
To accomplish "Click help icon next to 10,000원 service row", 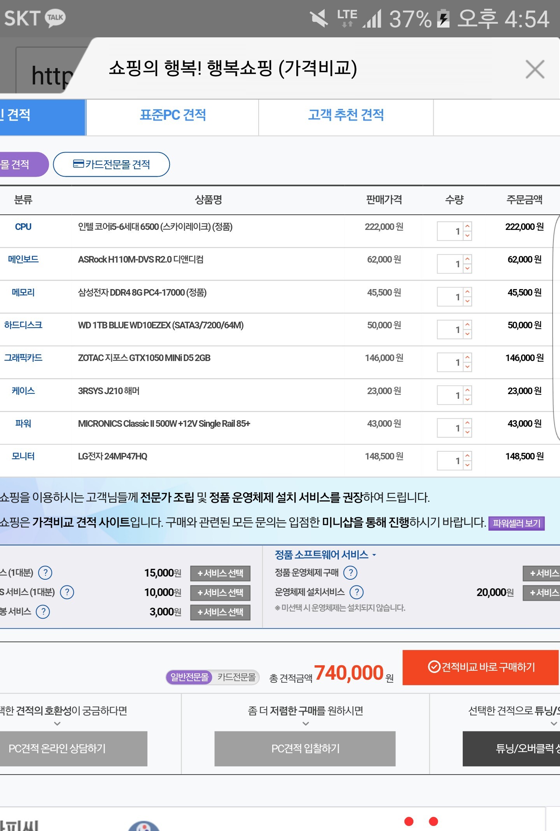I will tap(67, 592).
